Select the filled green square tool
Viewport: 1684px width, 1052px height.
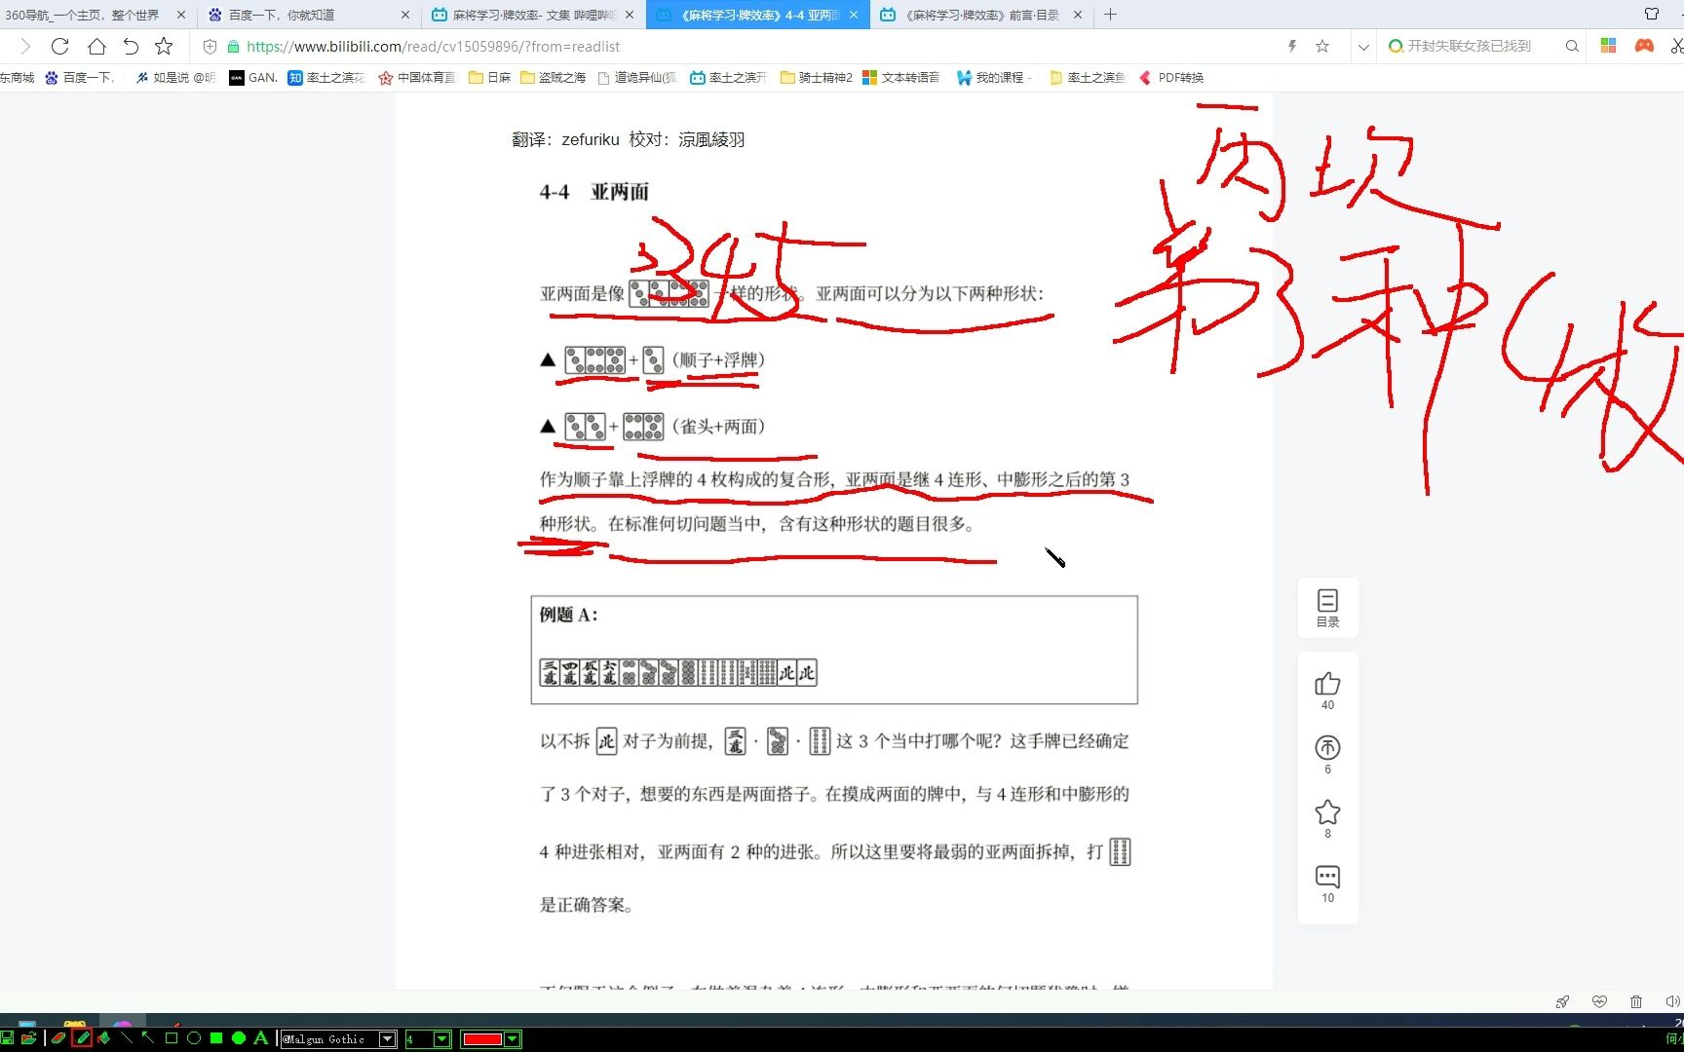[216, 1038]
